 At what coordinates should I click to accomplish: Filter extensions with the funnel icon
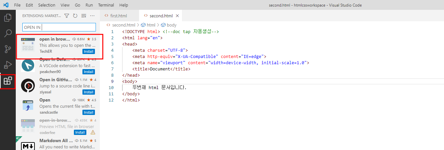point(67,16)
